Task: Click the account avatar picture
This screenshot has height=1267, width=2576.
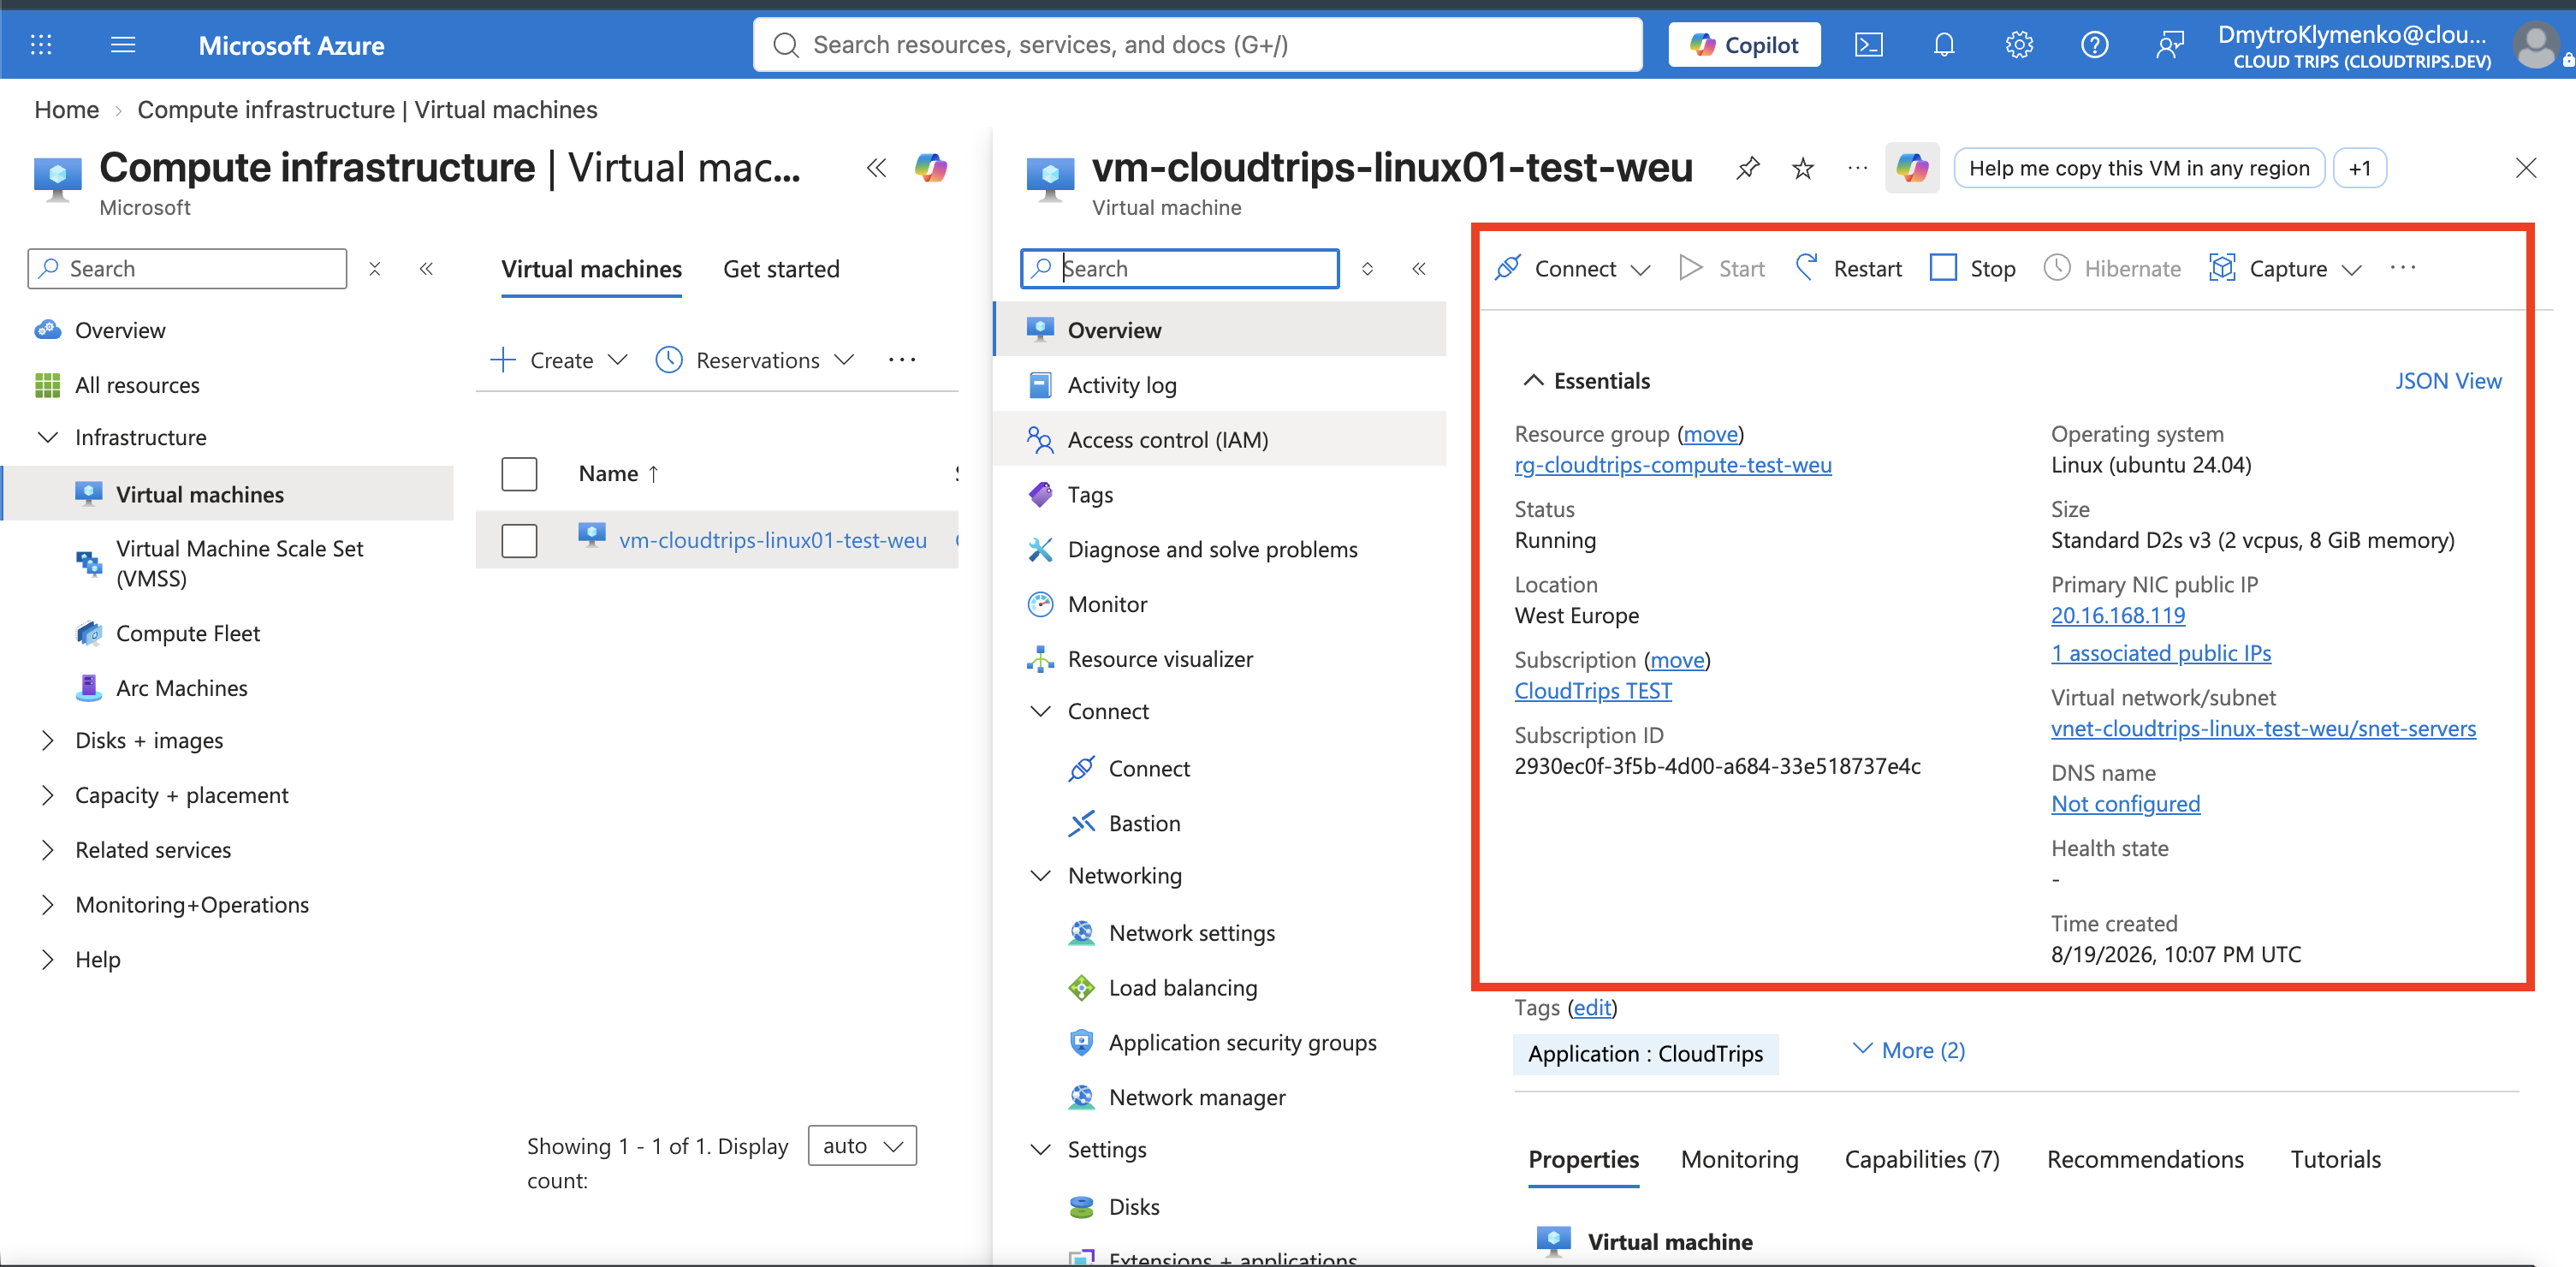Action: pyautogui.click(x=2535, y=45)
